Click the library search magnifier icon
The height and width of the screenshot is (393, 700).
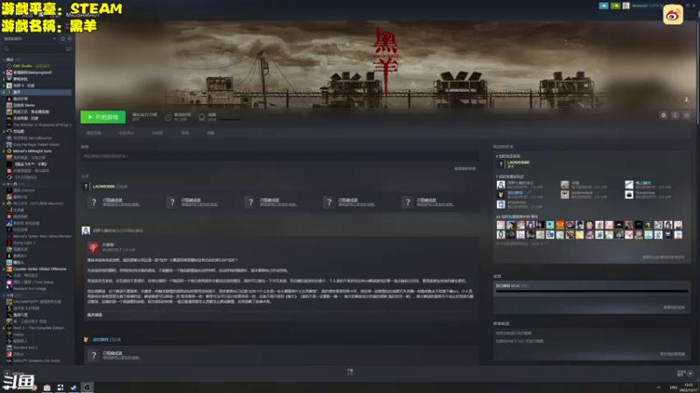(x=6, y=49)
